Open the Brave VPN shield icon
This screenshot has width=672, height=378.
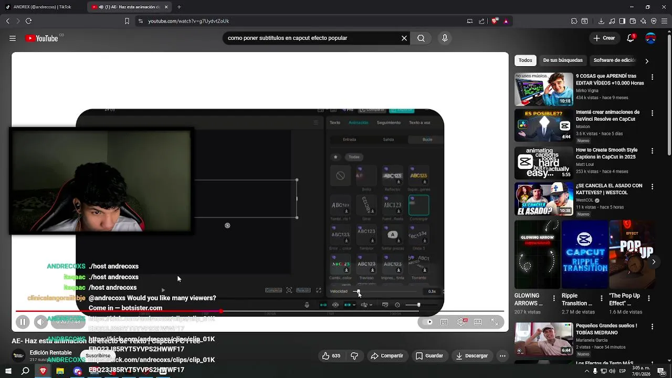(x=654, y=21)
